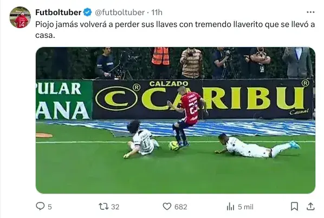Click the reply speech bubble icon

(40, 206)
